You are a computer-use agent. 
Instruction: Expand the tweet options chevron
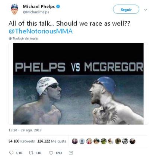click(x=146, y=10)
